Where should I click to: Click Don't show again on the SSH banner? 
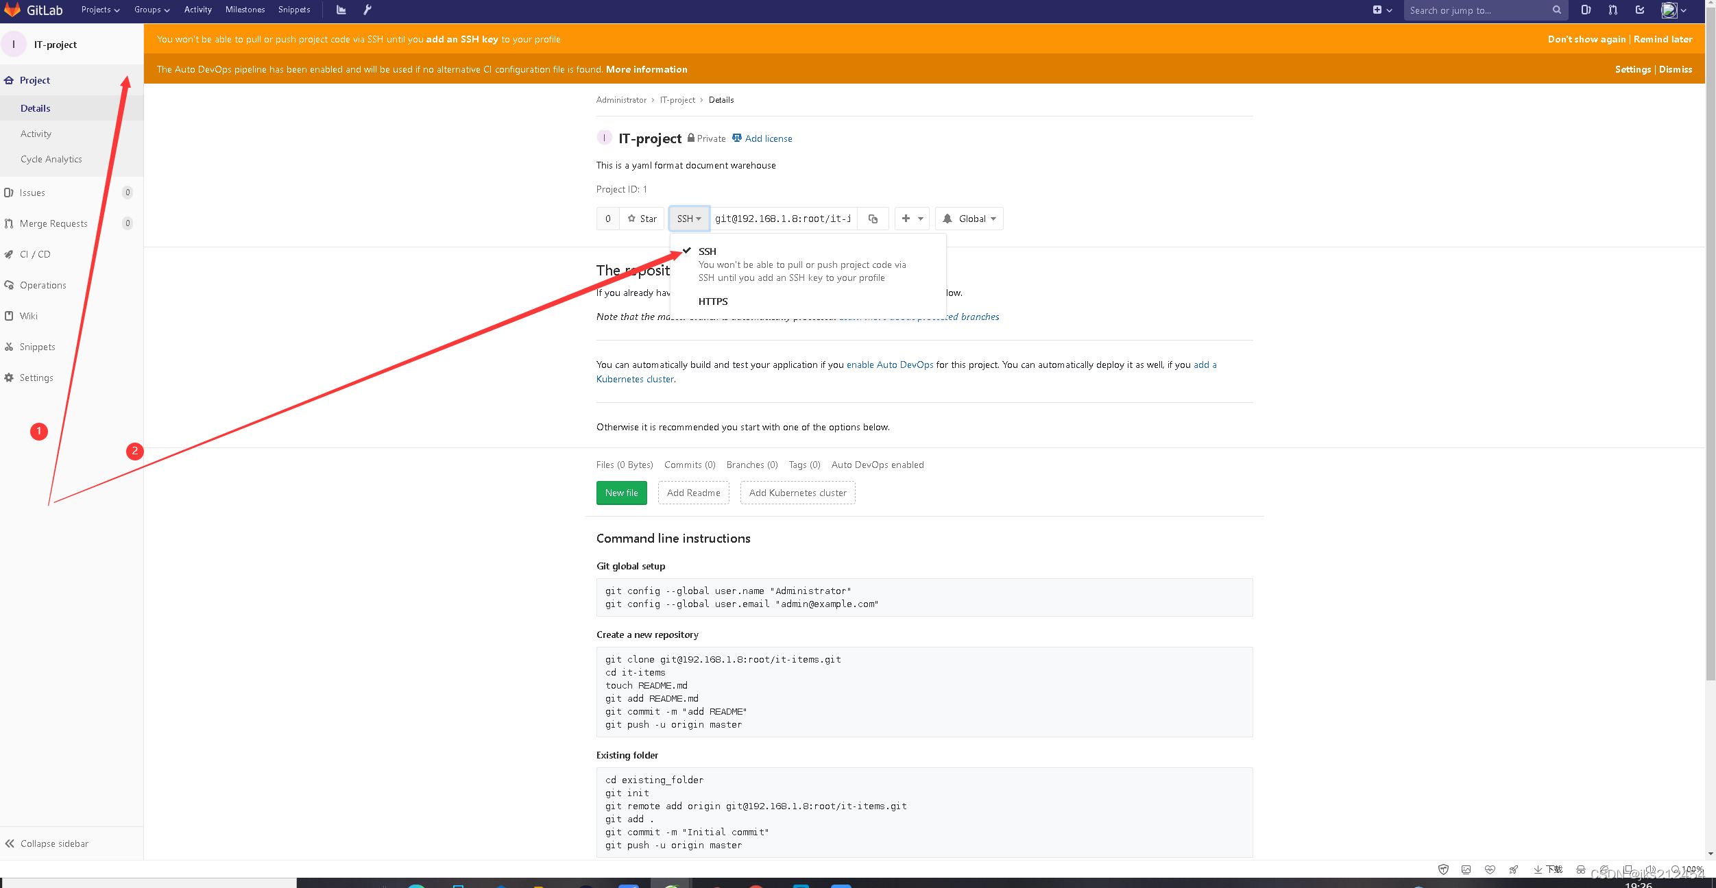tap(1586, 39)
